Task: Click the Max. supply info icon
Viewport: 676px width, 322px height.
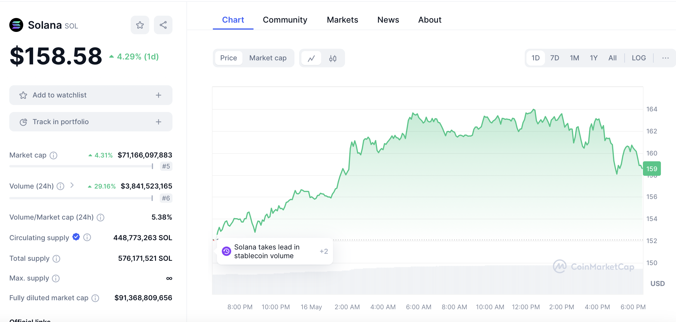Action: point(56,278)
